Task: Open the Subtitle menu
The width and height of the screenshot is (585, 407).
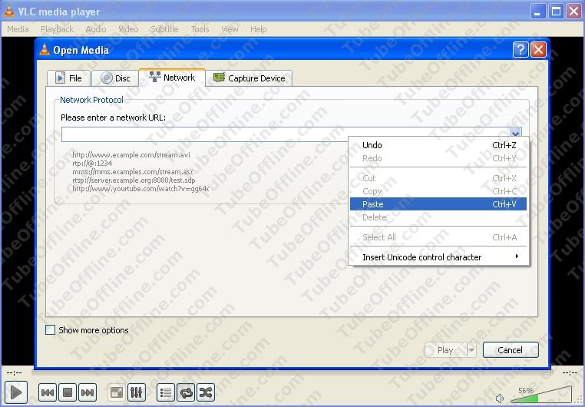Action: click(x=164, y=29)
